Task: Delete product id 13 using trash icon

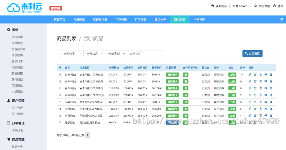Action: 261,88
